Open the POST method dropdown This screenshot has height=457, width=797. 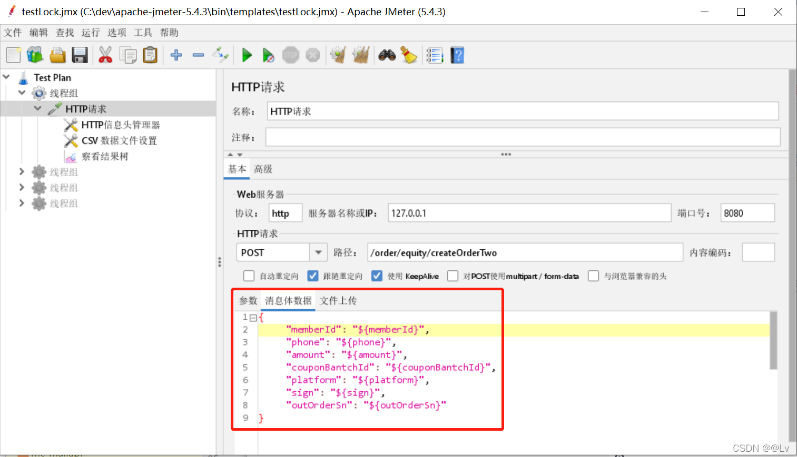point(318,252)
